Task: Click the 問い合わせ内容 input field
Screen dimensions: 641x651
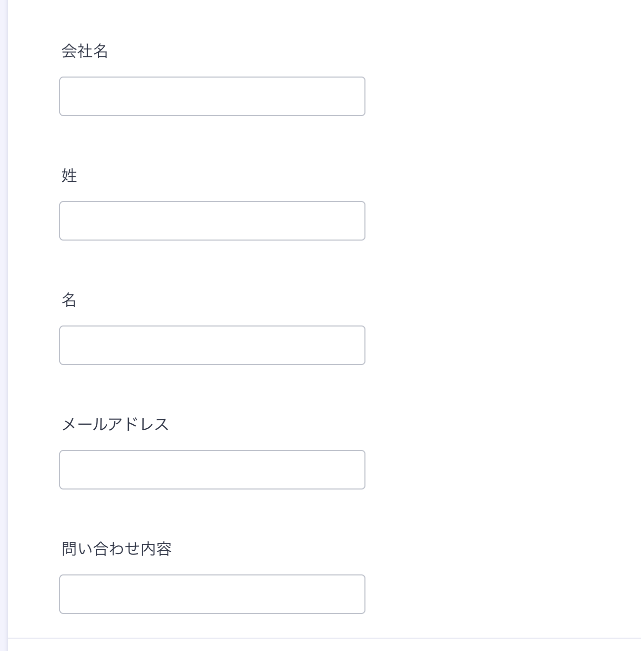Action: (212, 594)
